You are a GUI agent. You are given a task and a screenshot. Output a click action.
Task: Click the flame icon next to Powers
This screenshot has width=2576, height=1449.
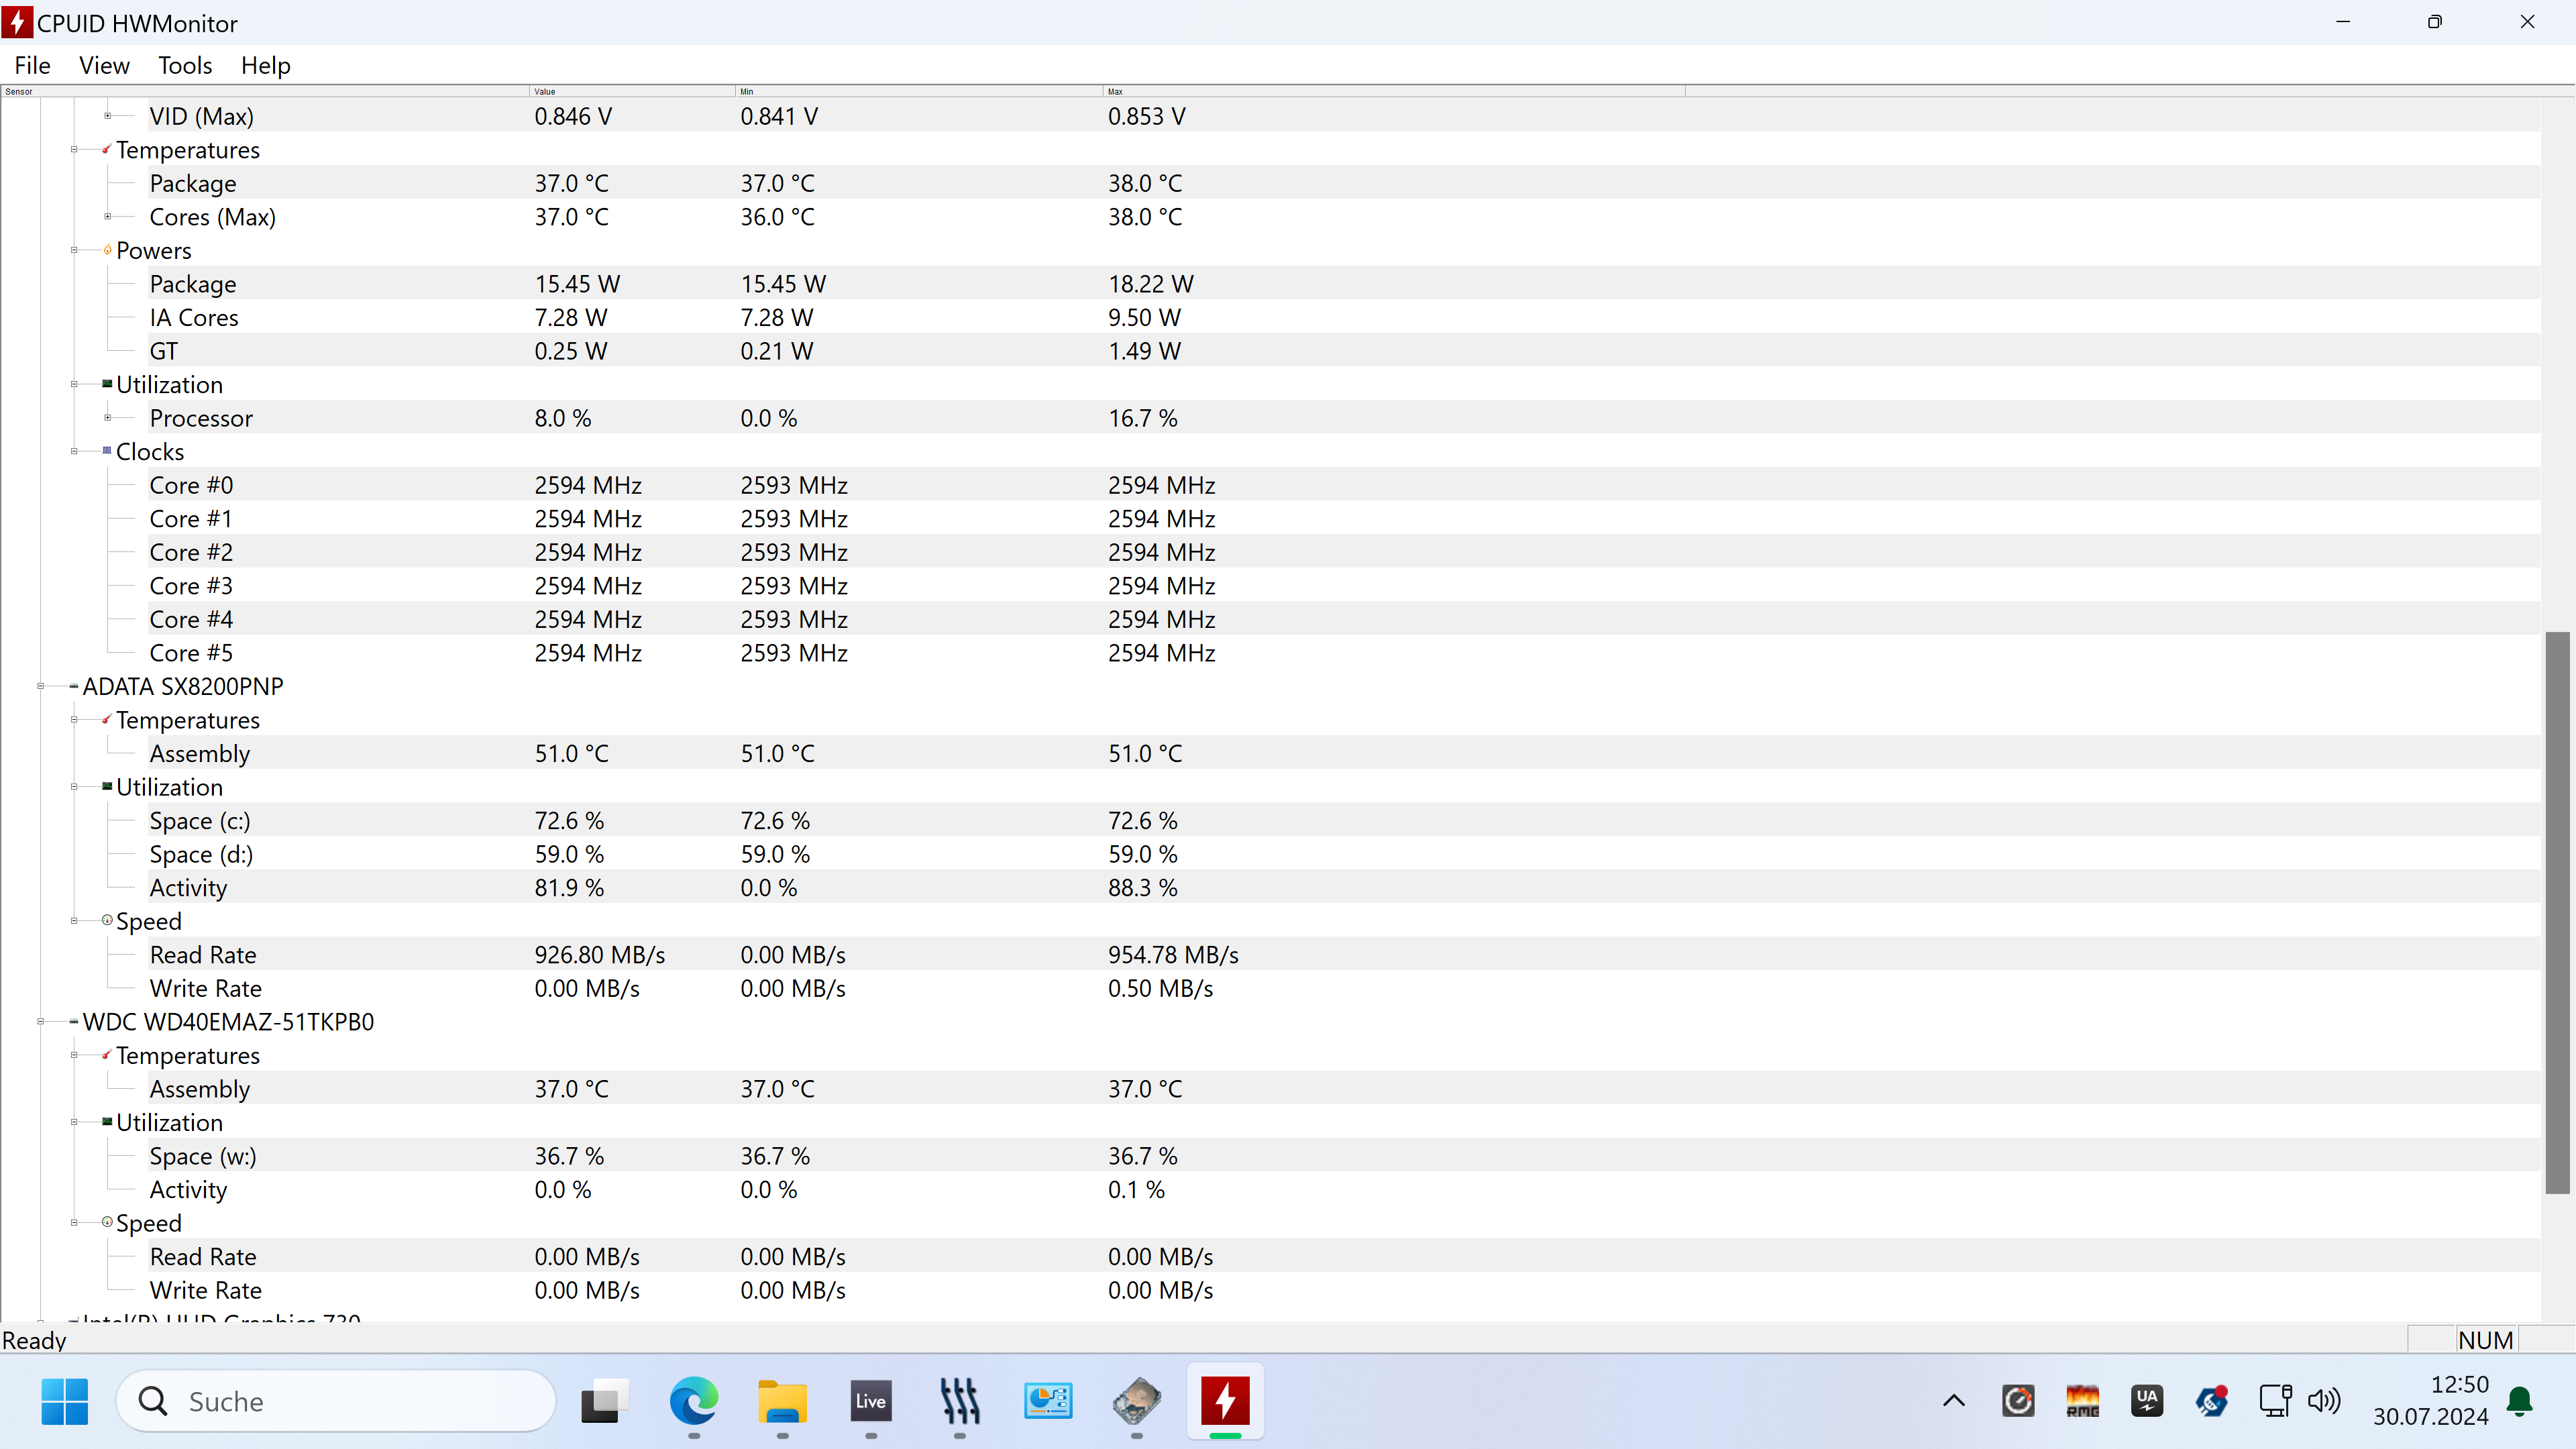[x=107, y=250]
